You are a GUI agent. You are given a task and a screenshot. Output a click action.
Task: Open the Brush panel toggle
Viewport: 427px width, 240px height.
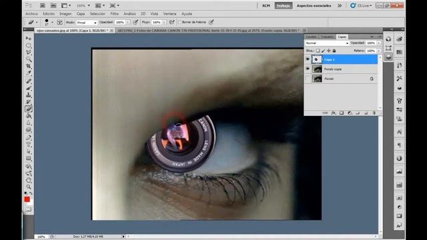59,22
